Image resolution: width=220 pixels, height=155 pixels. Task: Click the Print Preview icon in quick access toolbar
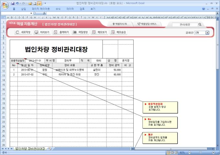pos(35,3)
